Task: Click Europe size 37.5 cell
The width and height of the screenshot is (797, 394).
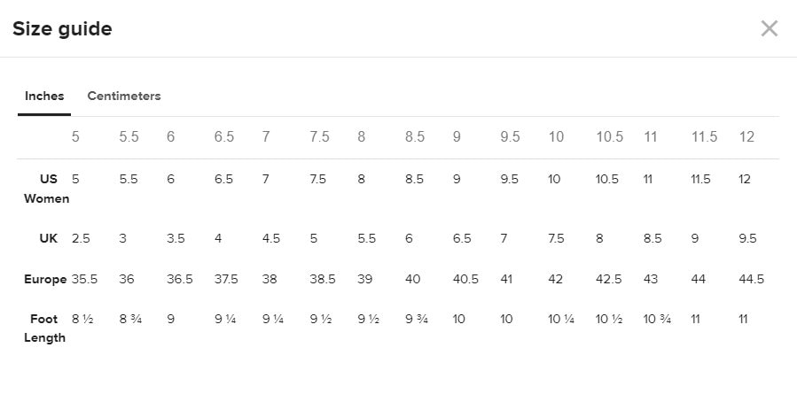Action: click(226, 279)
